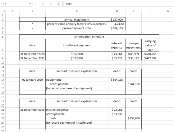
Task: Click $83,939 principal repayment in row 8
Action: click(x=134, y=54)
